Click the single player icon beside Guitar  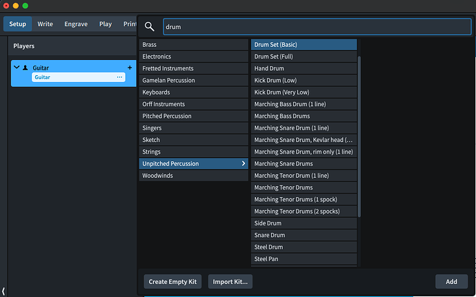(x=26, y=68)
